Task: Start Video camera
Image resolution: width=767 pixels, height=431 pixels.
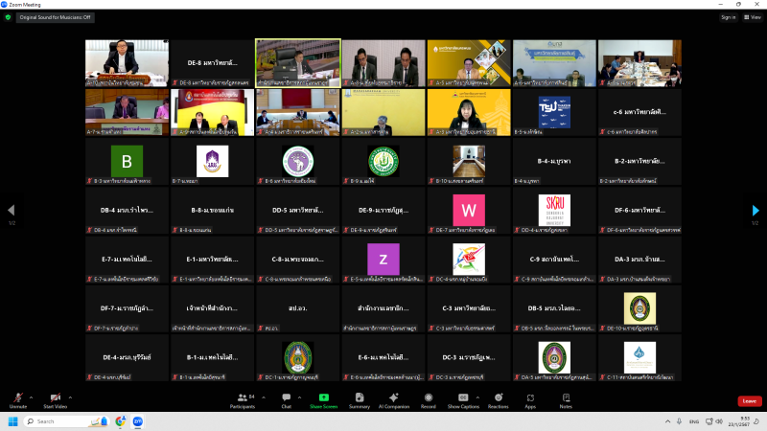Action: [x=55, y=398]
